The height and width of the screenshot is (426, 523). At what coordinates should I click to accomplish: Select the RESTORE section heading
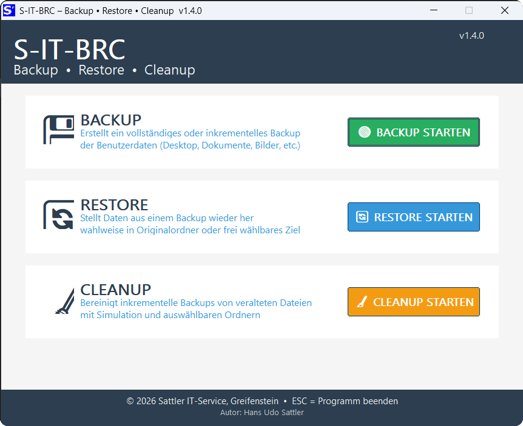pos(114,205)
